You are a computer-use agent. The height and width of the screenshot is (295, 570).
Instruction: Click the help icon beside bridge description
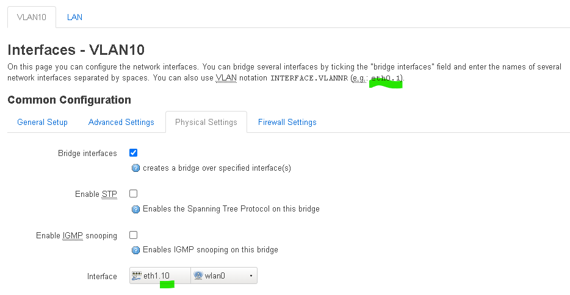pyautogui.click(x=135, y=168)
